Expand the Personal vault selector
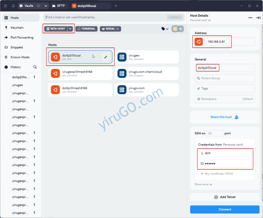Screen dimensions: 263x218 pos(200,20)
